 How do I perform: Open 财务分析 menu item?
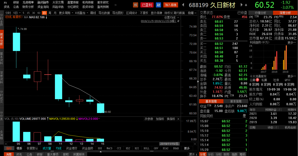[x=28, y=7]
